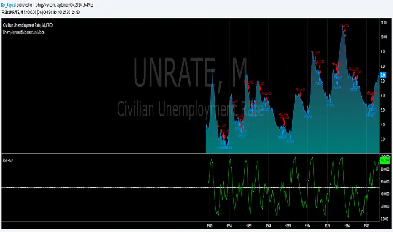Viewport: 393px width, 232px height.
Task: Click the 1964 year label on the time axis
Action: 269,226
